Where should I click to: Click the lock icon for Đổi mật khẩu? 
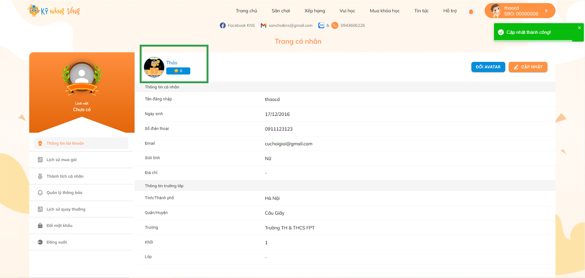[40, 226]
